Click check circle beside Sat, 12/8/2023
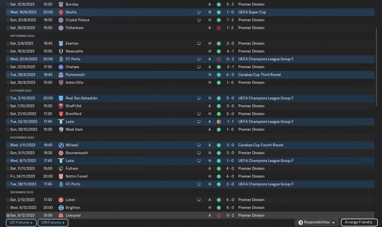The width and height of the screenshot is (382, 227). pyautogui.click(x=8, y=4)
